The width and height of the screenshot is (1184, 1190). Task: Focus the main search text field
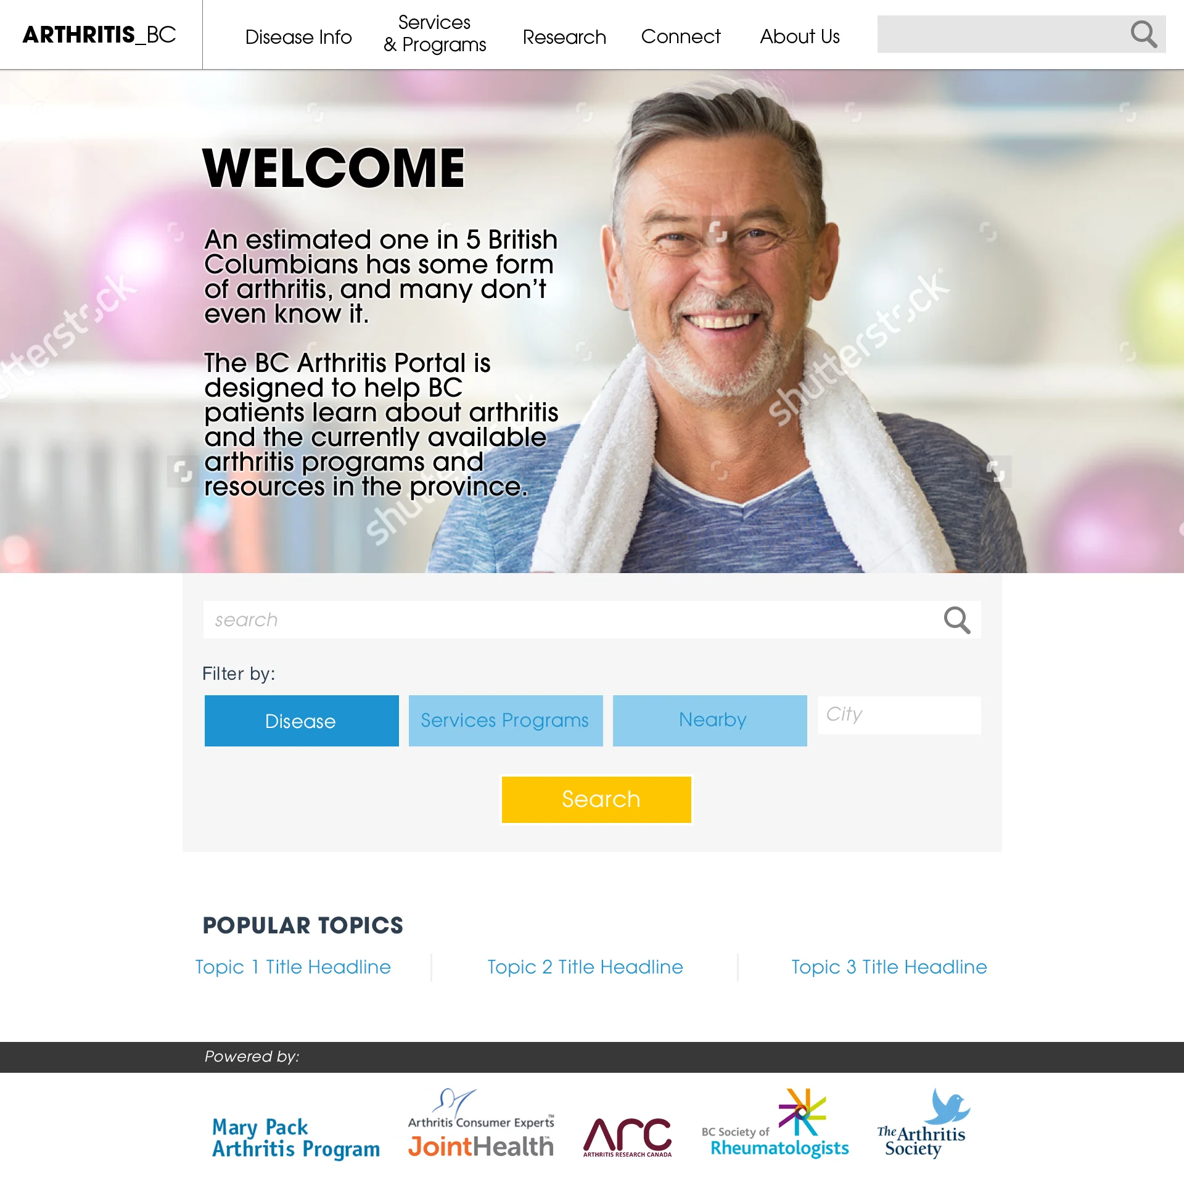click(x=570, y=620)
